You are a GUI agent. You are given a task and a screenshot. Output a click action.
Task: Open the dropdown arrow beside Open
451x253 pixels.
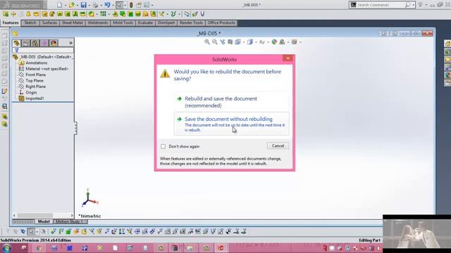click(x=78, y=5)
